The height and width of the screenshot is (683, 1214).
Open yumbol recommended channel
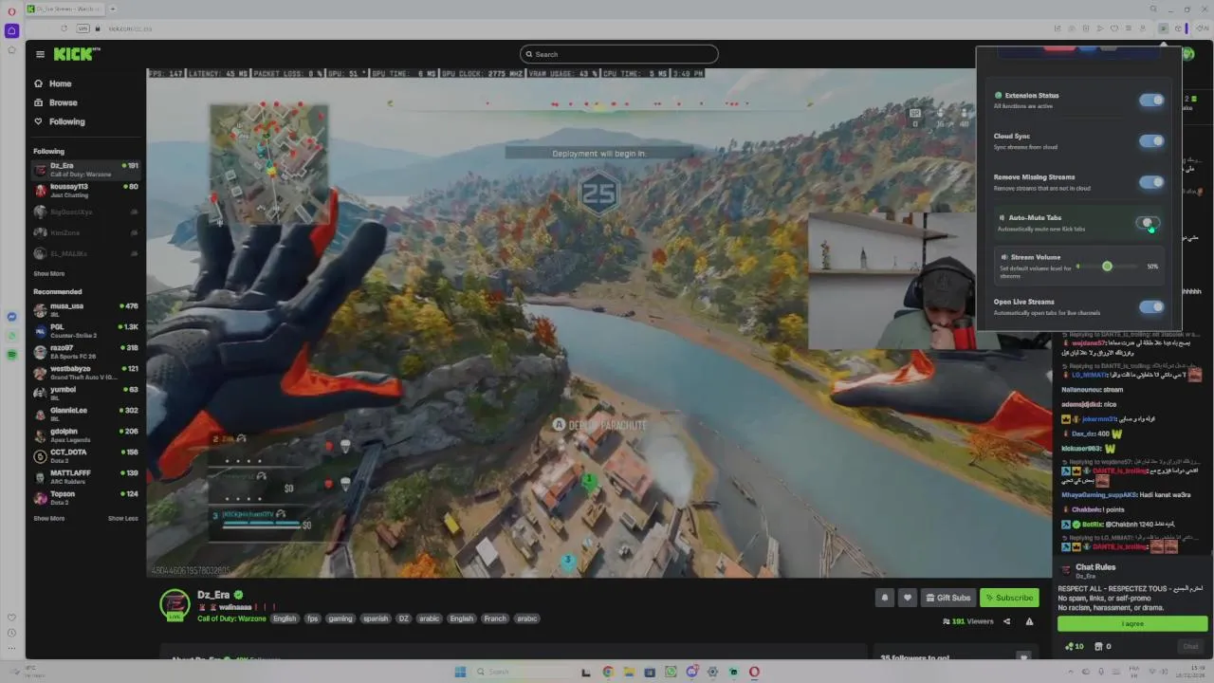pyautogui.click(x=86, y=393)
